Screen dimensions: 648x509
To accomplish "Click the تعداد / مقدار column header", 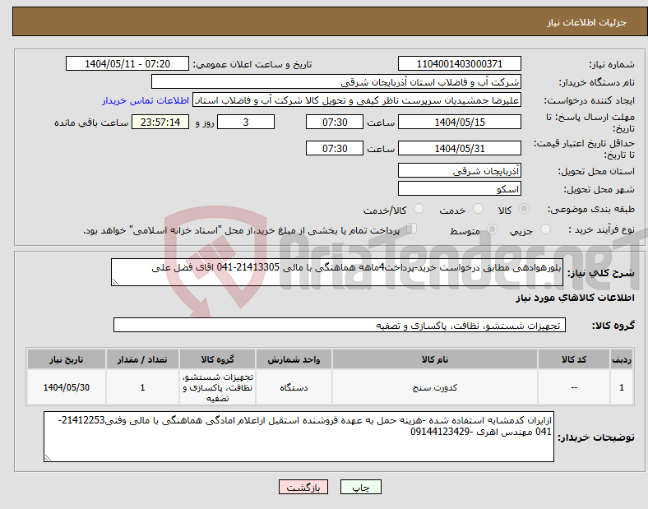I will click(x=142, y=359).
